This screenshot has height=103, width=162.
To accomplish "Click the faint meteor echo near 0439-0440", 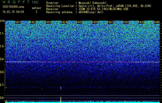I will [x=149, y=88].
